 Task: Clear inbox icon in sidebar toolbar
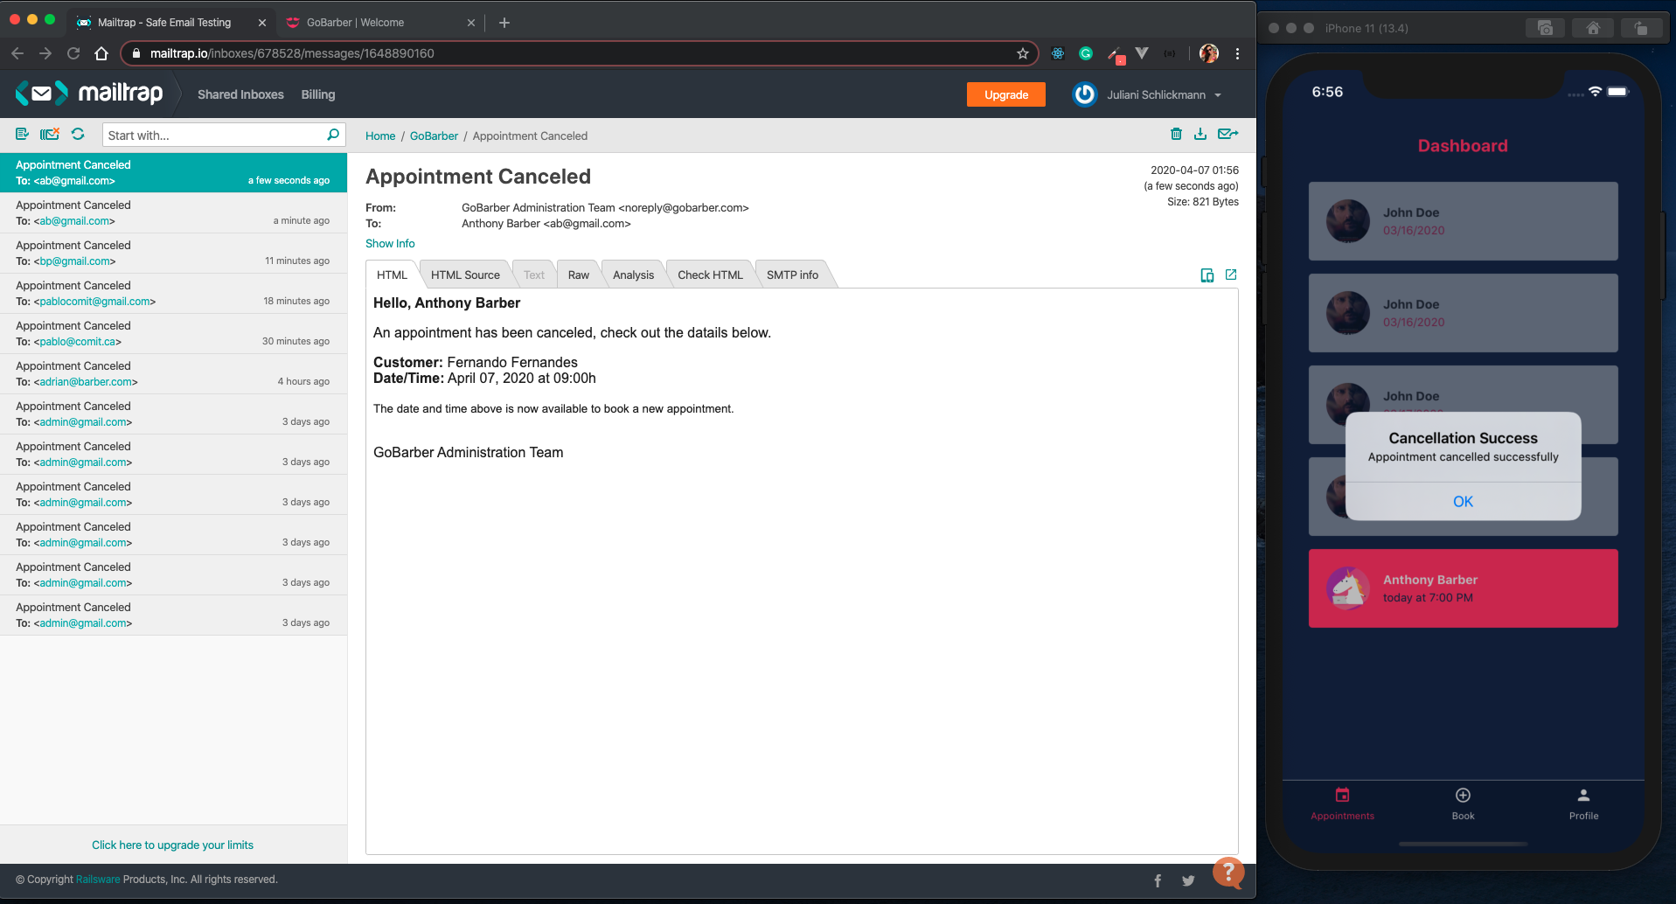(50, 134)
